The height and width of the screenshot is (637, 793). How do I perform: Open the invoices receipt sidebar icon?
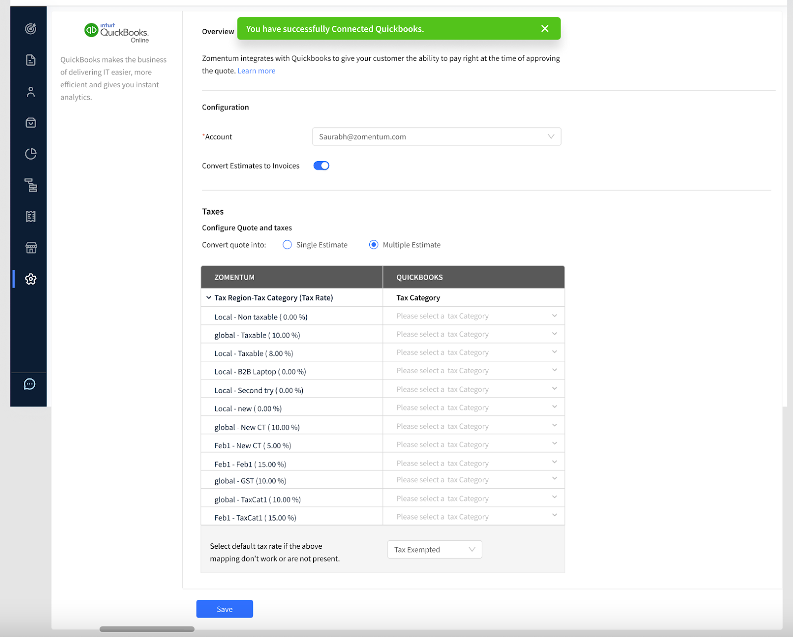pyautogui.click(x=31, y=216)
